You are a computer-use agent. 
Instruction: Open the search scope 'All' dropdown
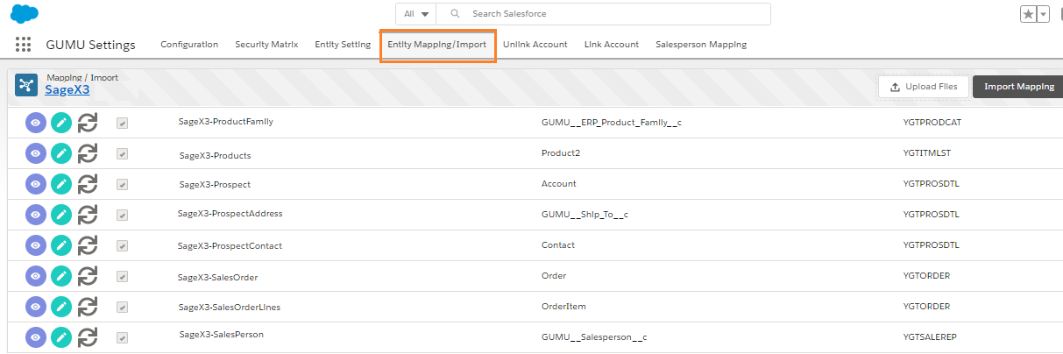tap(416, 14)
